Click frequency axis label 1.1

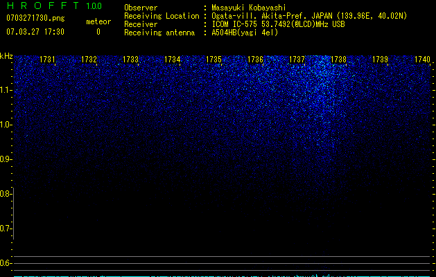(x=6, y=90)
